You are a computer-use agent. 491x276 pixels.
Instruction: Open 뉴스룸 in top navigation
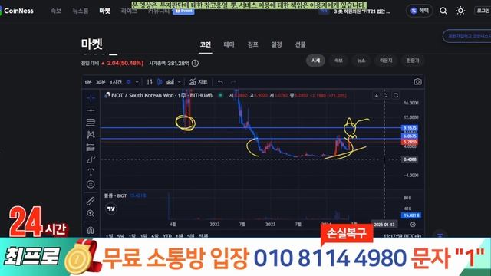[80, 11]
